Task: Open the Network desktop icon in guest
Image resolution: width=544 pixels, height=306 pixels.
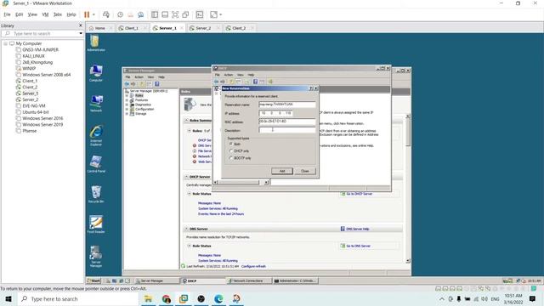Action: [x=96, y=104]
